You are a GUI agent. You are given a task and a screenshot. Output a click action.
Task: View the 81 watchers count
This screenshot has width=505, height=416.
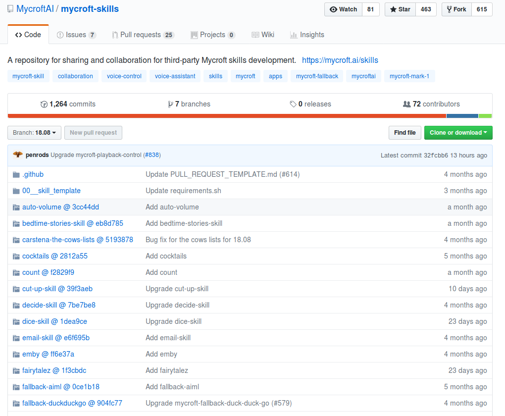click(x=370, y=9)
